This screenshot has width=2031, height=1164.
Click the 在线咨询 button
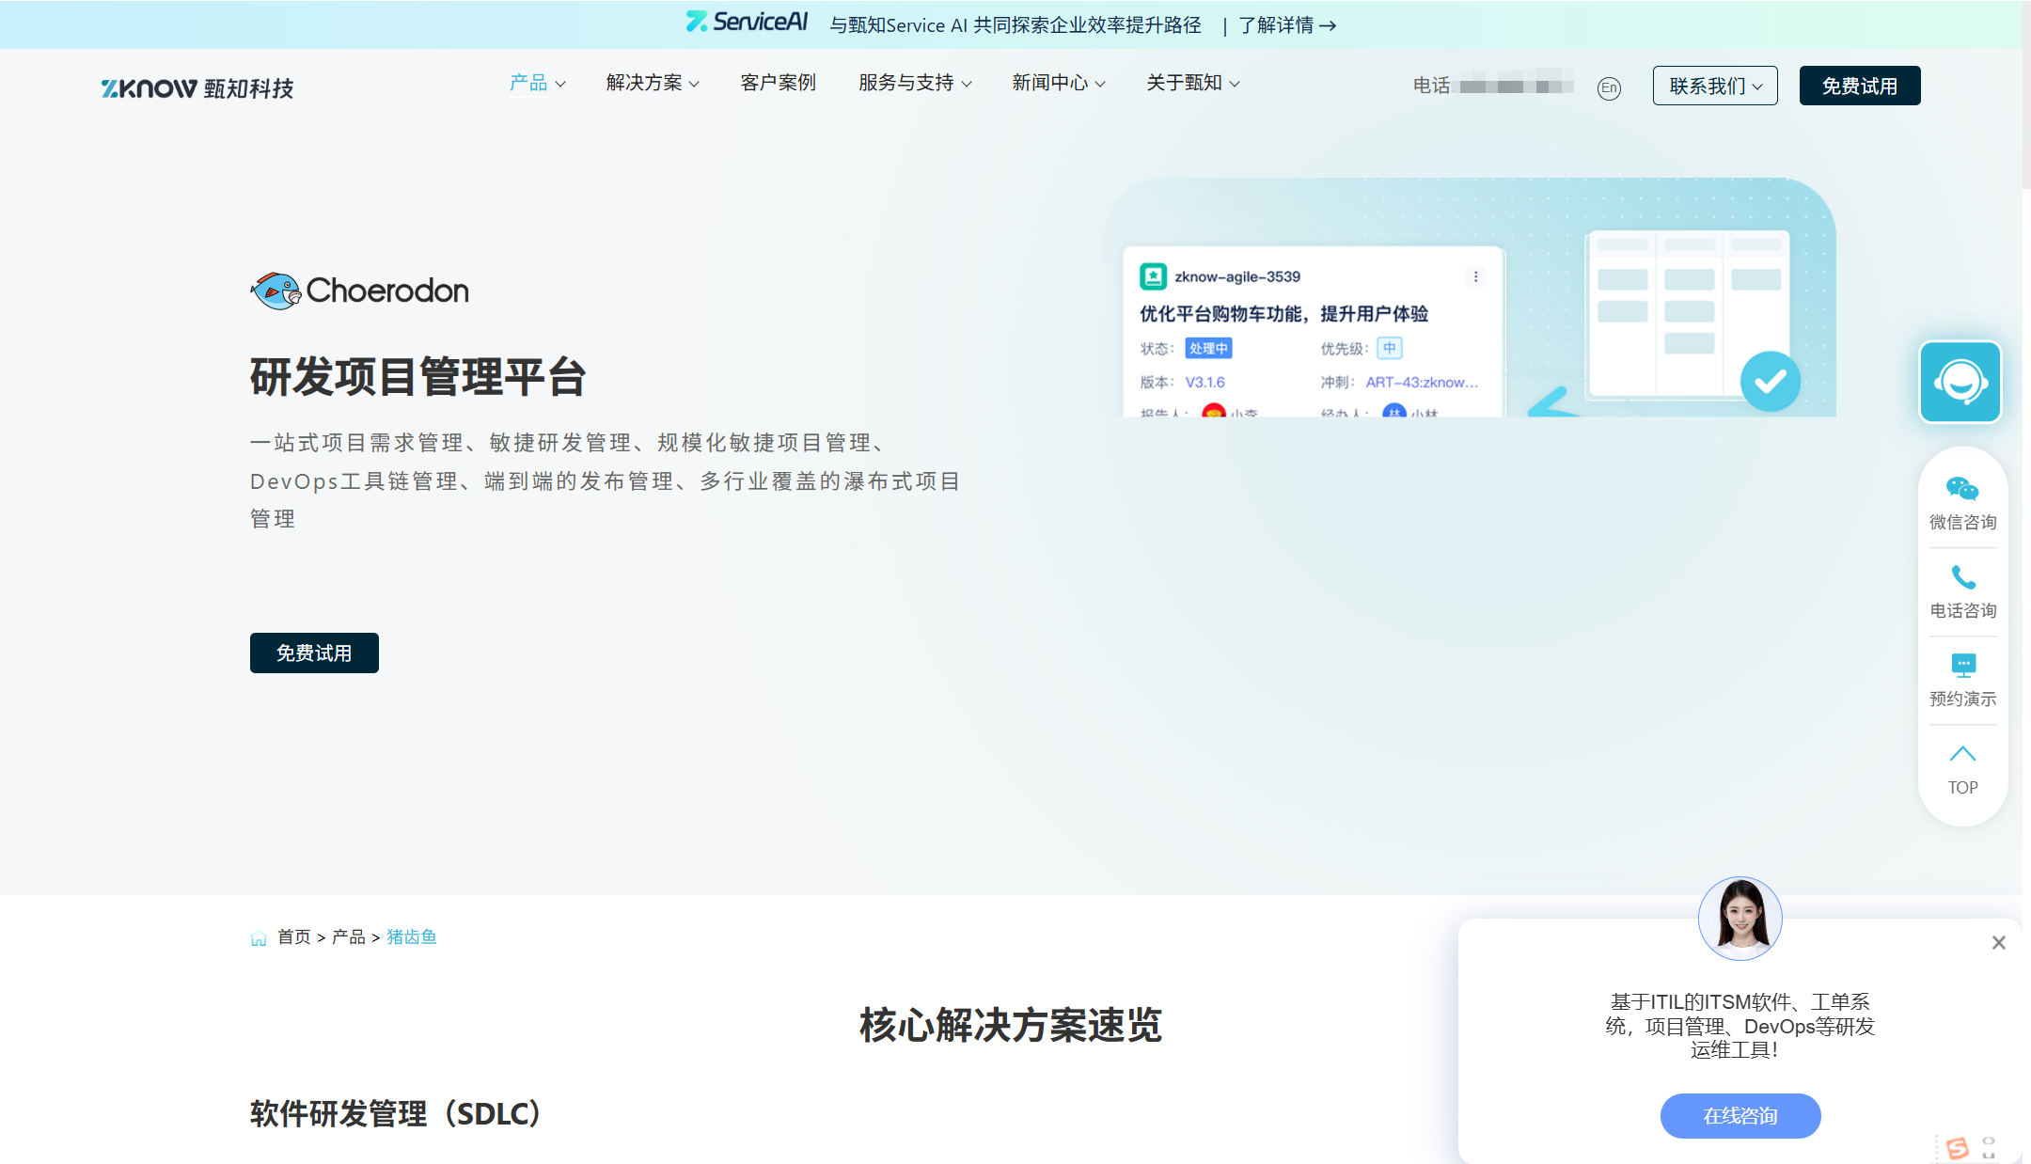(x=1740, y=1116)
